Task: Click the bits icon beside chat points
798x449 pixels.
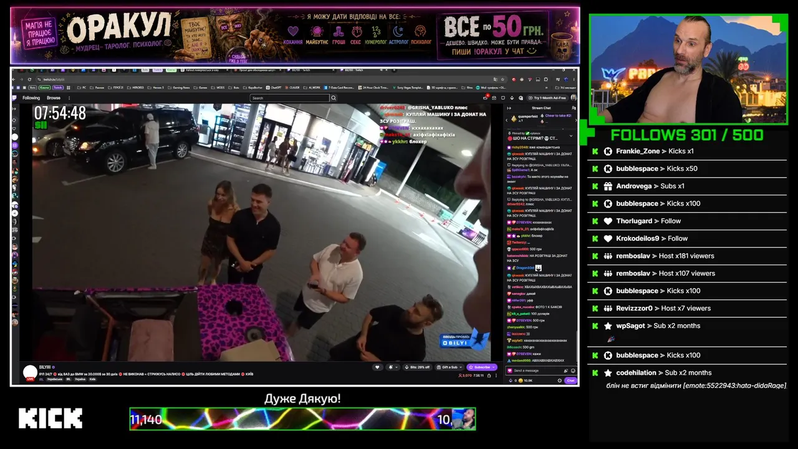Action: [511, 380]
